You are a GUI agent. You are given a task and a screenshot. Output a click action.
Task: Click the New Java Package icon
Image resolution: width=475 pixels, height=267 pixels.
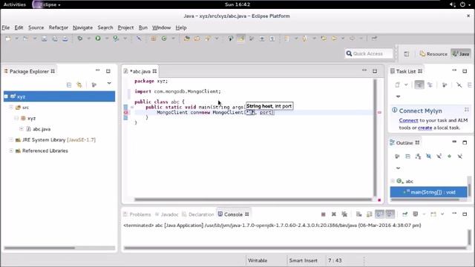point(154,39)
